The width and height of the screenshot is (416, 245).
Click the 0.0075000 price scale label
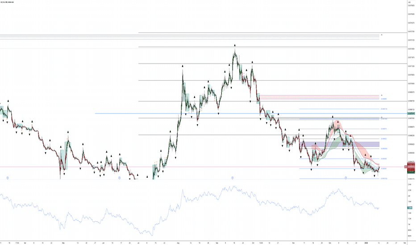pyautogui.click(x=412, y=14)
